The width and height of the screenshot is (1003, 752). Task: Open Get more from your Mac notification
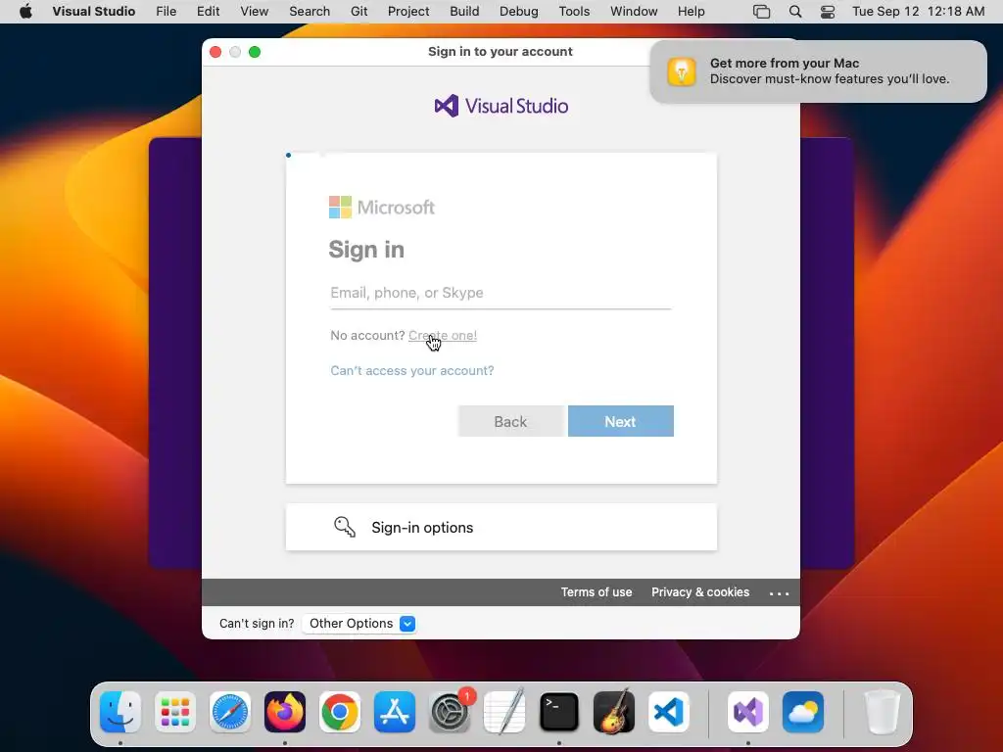coord(818,70)
